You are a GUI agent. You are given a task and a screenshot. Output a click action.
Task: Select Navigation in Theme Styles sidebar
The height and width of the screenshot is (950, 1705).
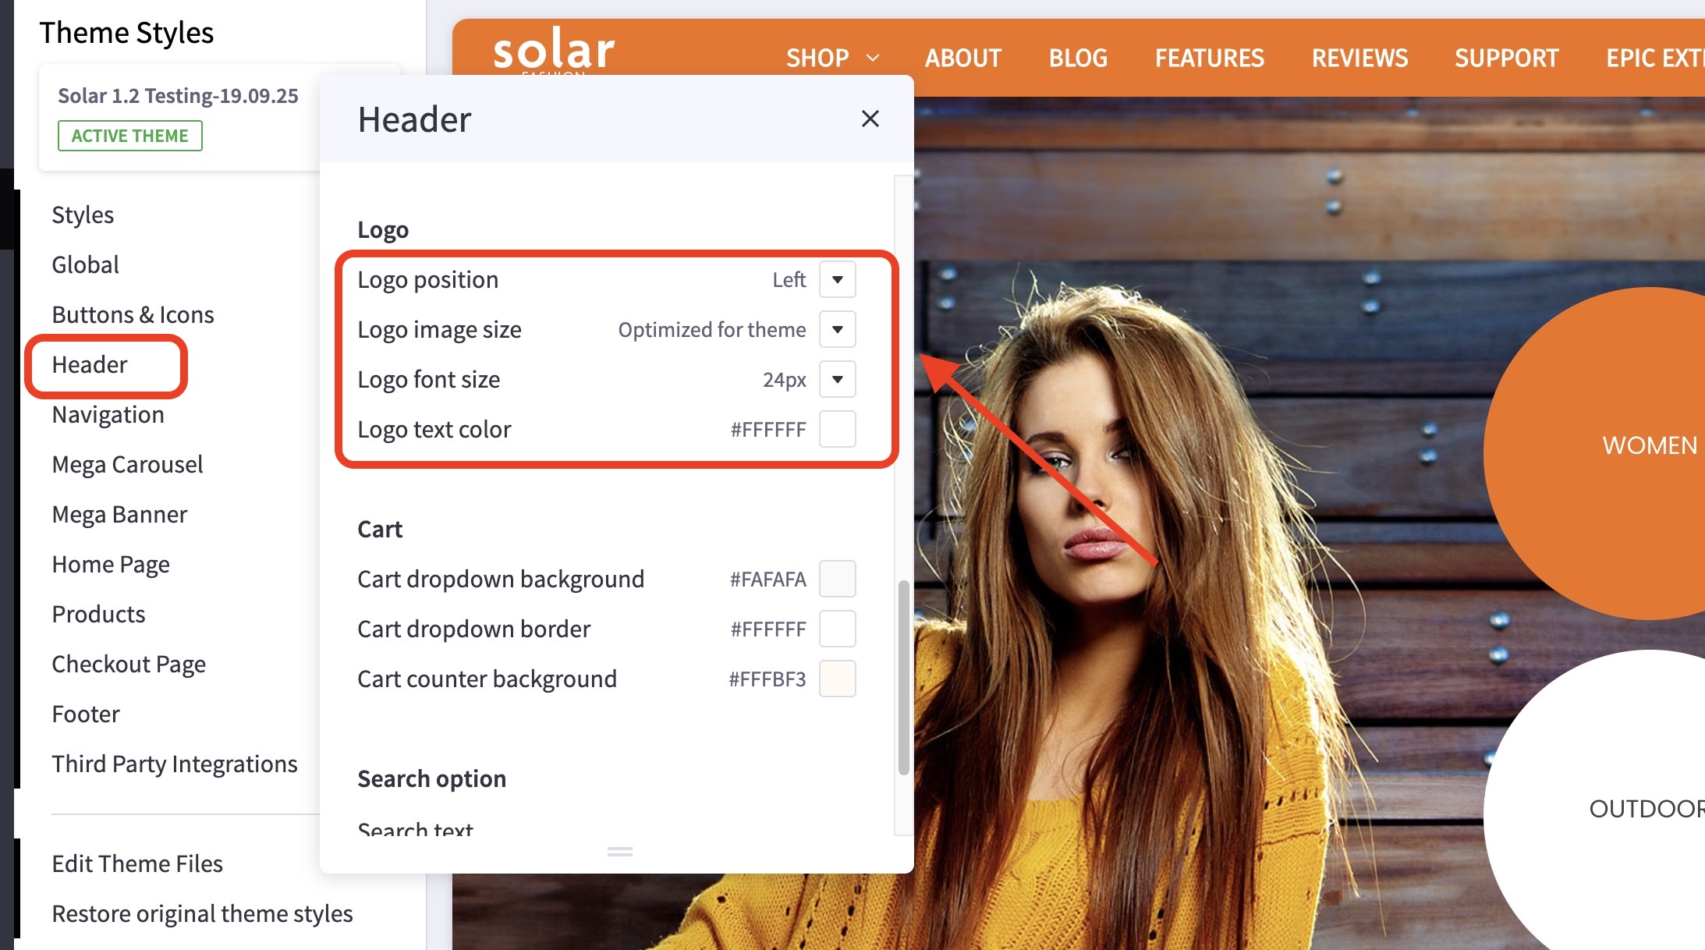[108, 414]
